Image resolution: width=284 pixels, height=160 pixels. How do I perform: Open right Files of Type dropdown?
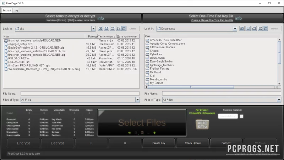279,100
